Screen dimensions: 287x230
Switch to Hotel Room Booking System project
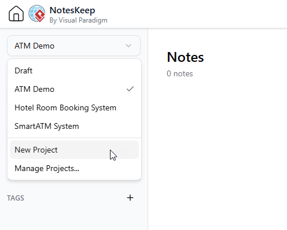click(74, 107)
